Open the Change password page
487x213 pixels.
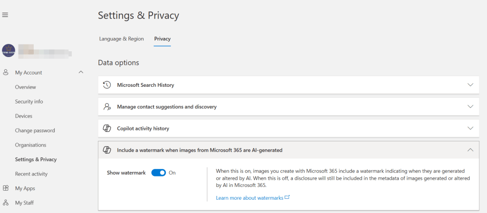point(35,130)
